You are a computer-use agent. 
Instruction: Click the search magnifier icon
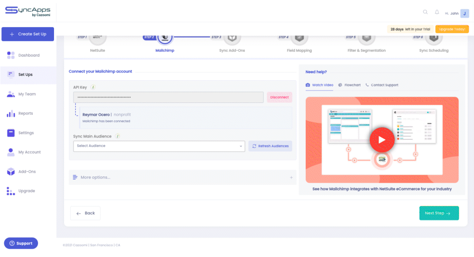(425, 12)
